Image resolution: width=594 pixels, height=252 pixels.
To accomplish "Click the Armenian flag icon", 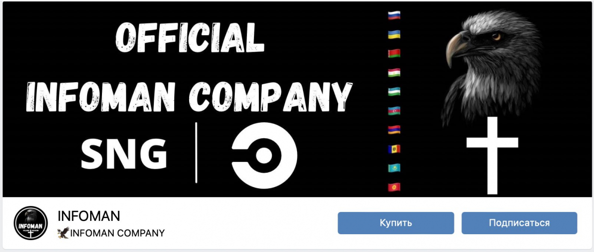I will pos(395,129).
